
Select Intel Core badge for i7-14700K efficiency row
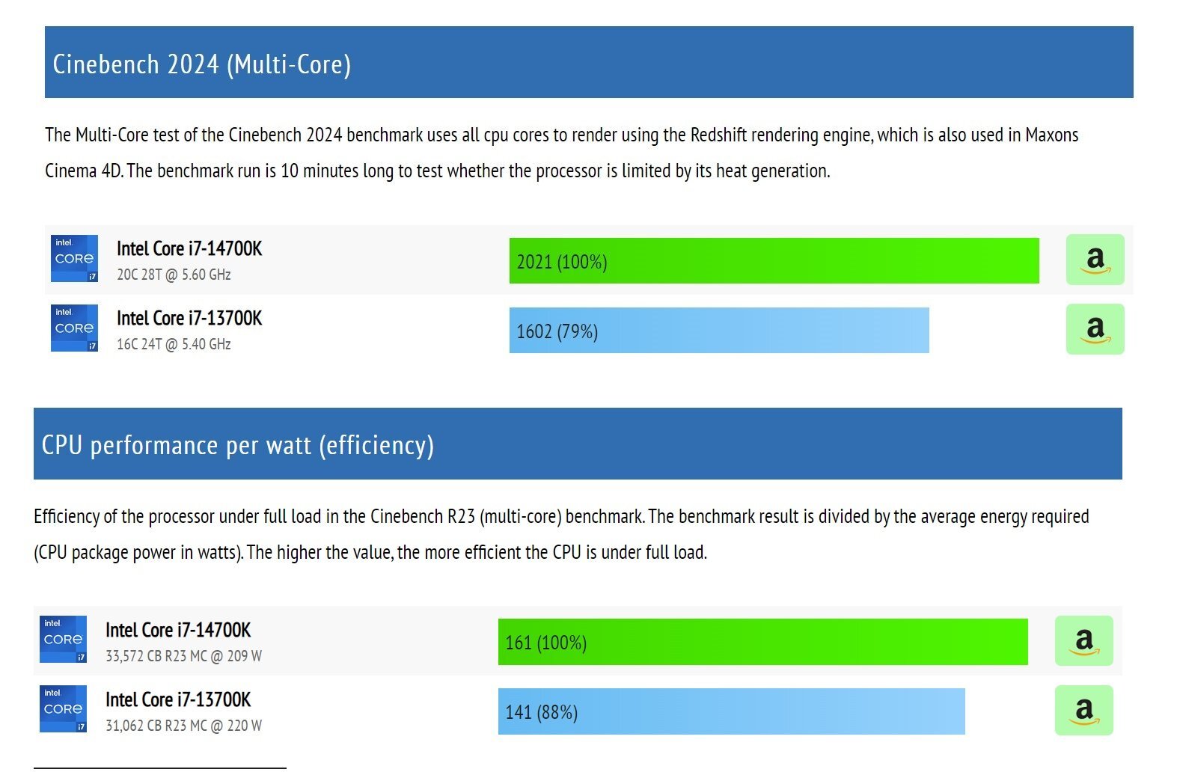(63, 640)
